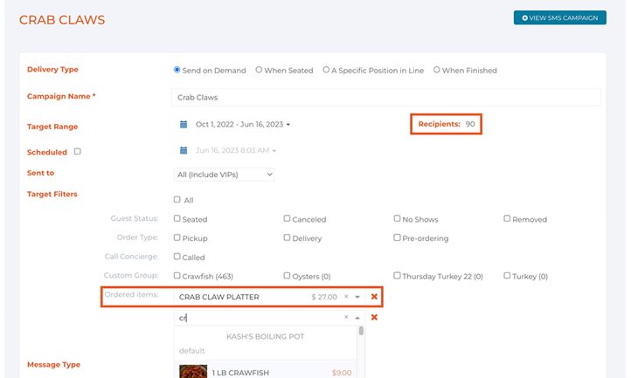Select Send on Demand delivery type
Image resolution: width=631 pixels, height=378 pixels.
[x=177, y=70]
